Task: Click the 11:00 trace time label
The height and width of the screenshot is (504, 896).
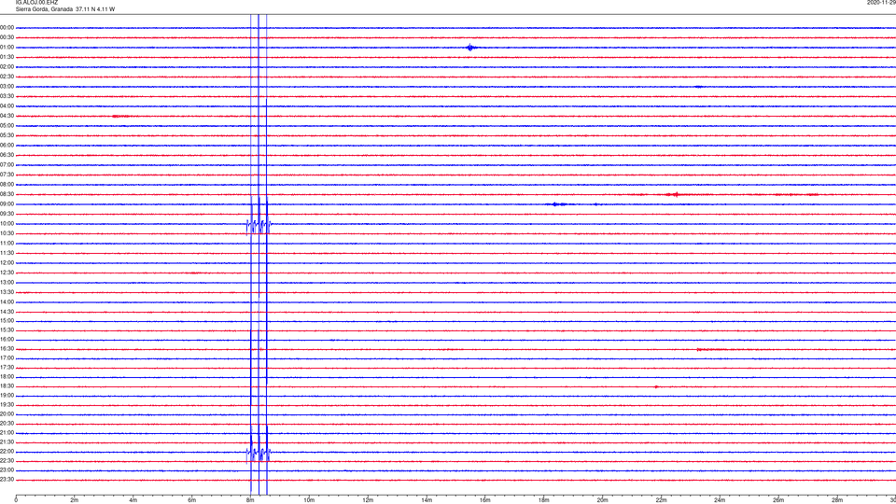Action: [x=7, y=244]
